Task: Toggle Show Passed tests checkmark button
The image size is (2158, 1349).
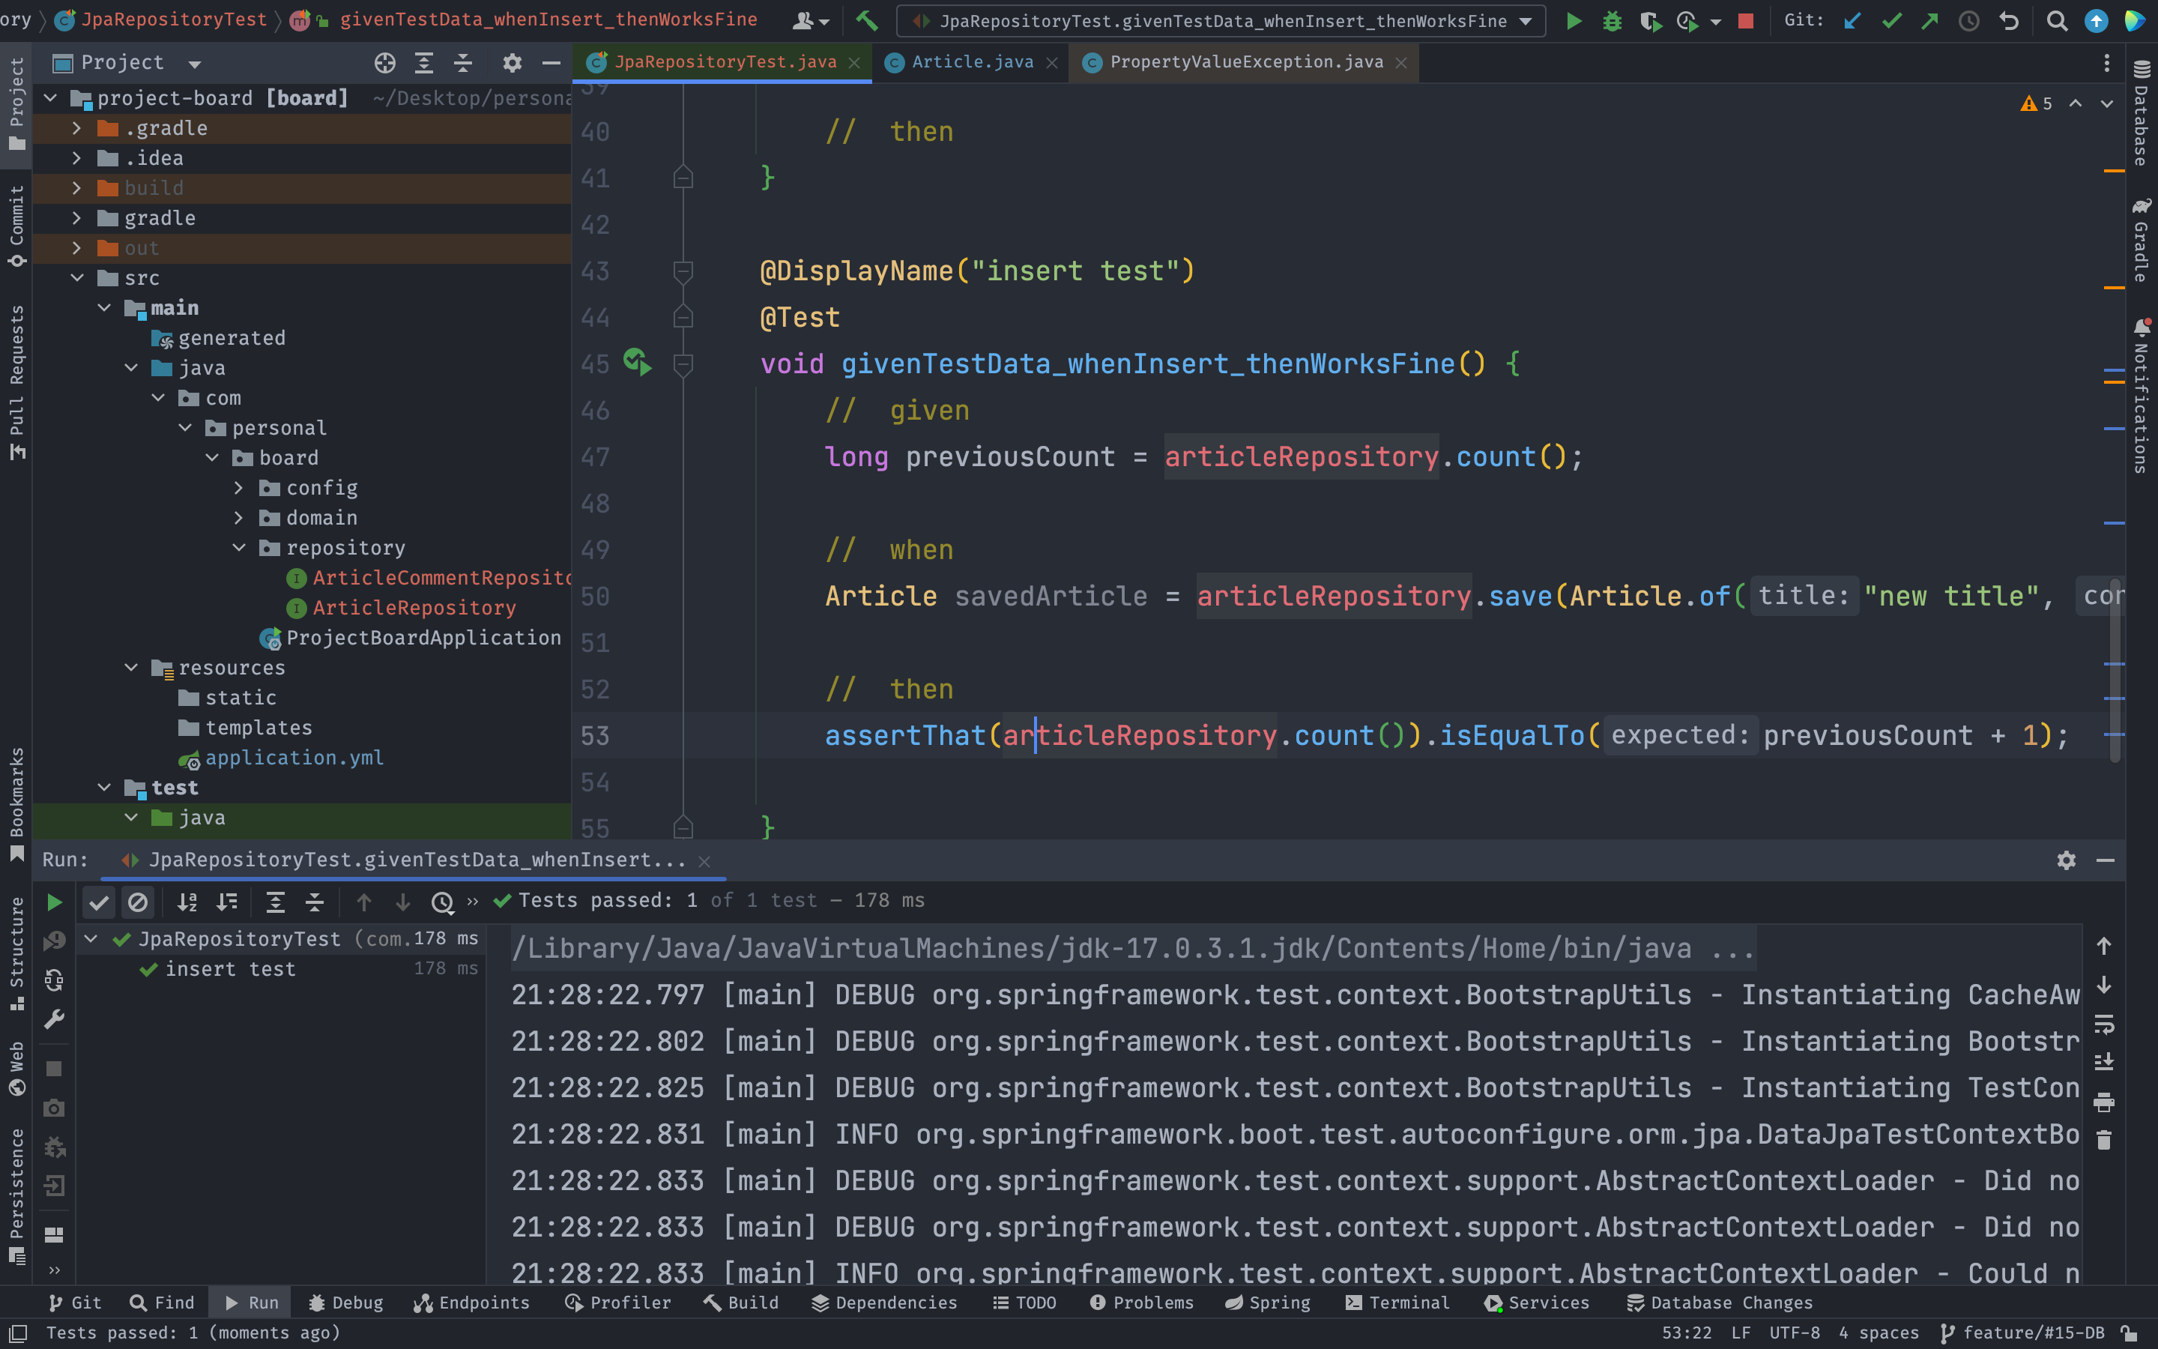Action: 99,902
